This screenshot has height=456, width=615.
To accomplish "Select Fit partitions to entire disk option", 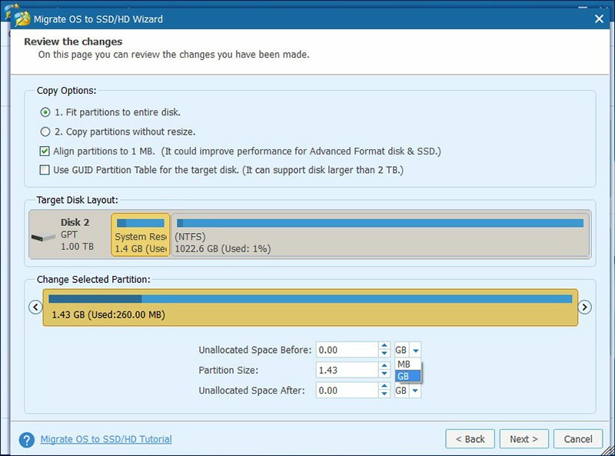I will pos(45,112).
